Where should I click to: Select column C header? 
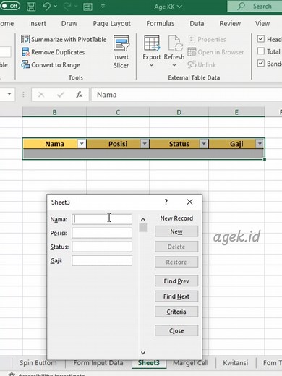118,112
